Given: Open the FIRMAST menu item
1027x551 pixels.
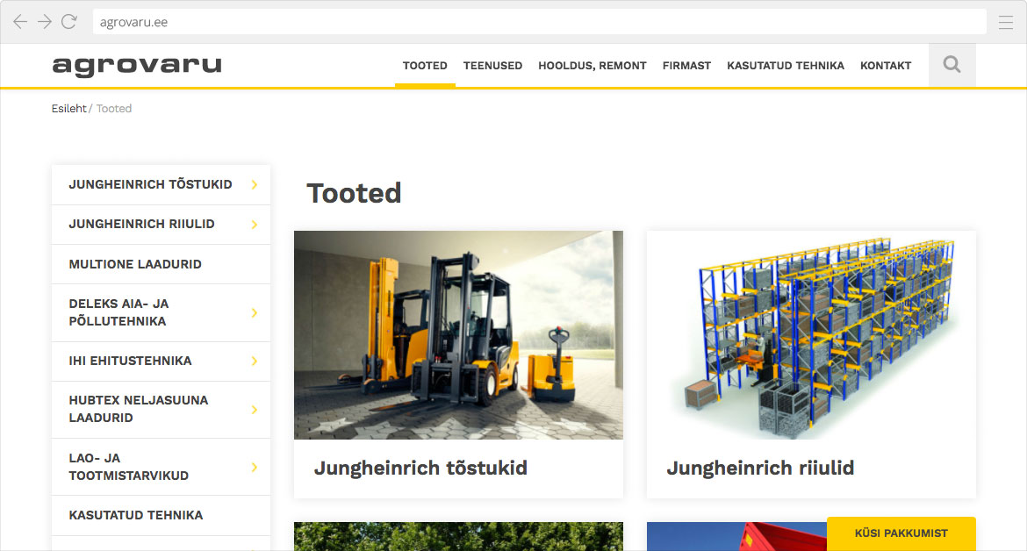Looking at the screenshot, I should [686, 66].
